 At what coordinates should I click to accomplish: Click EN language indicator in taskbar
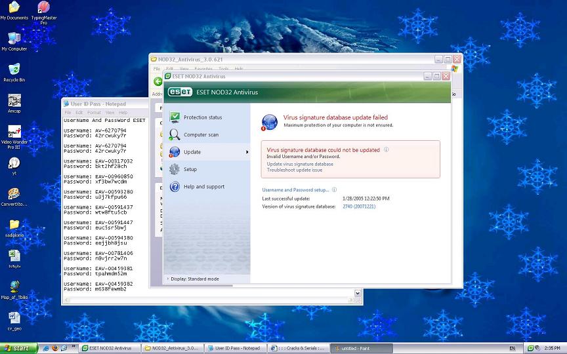coord(512,348)
